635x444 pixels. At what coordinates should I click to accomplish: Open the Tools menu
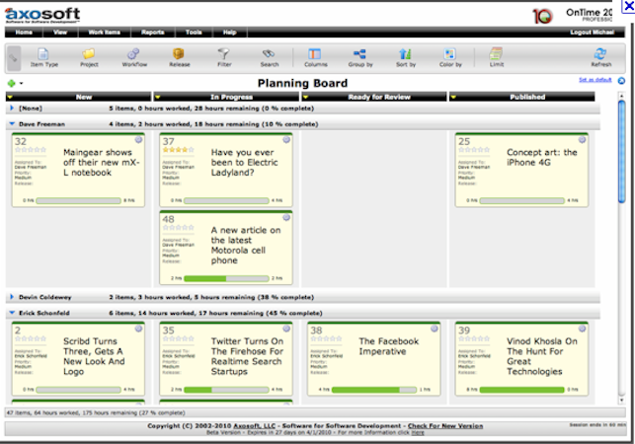pos(194,33)
